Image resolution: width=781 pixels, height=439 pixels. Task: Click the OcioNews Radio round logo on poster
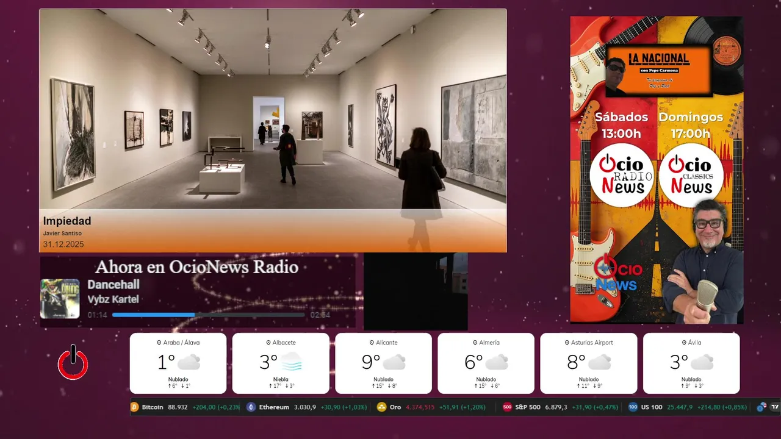[x=622, y=175]
